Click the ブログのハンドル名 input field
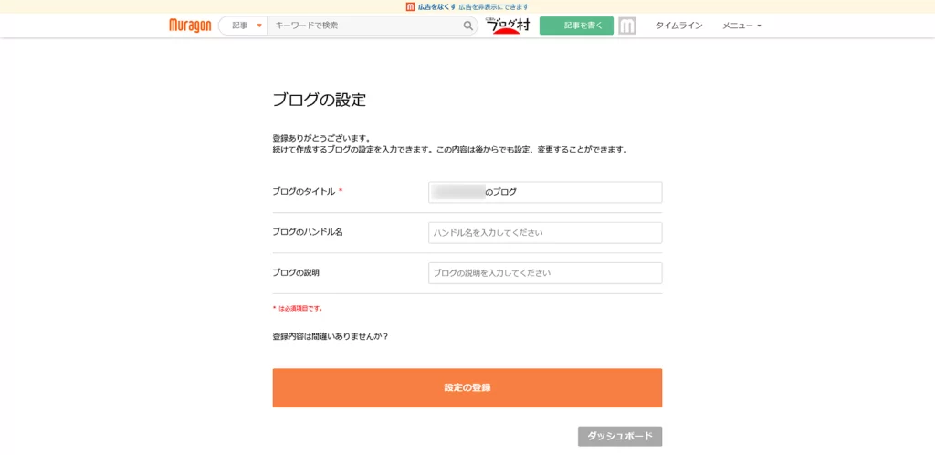The width and height of the screenshot is (935, 455). [x=545, y=232]
